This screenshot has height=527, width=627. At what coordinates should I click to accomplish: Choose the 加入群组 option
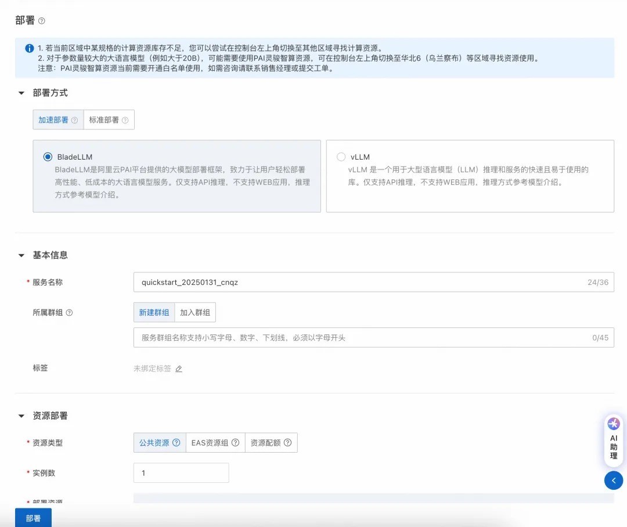point(195,312)
